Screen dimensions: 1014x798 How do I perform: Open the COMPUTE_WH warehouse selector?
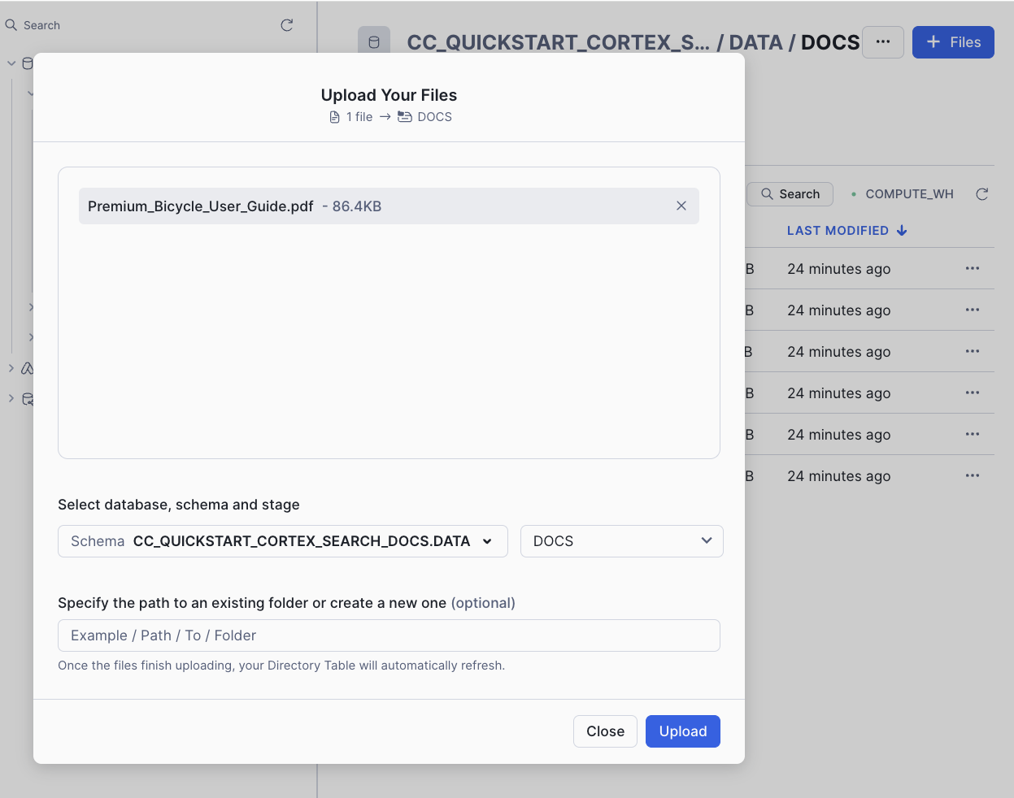click(903, 194)
